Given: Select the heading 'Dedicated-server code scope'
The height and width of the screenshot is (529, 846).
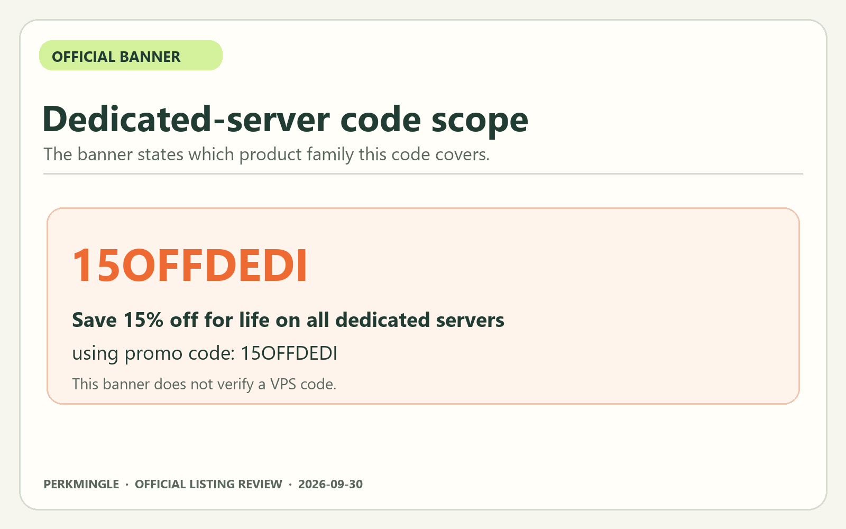Looking at the screenshot, I should point(285,120).
